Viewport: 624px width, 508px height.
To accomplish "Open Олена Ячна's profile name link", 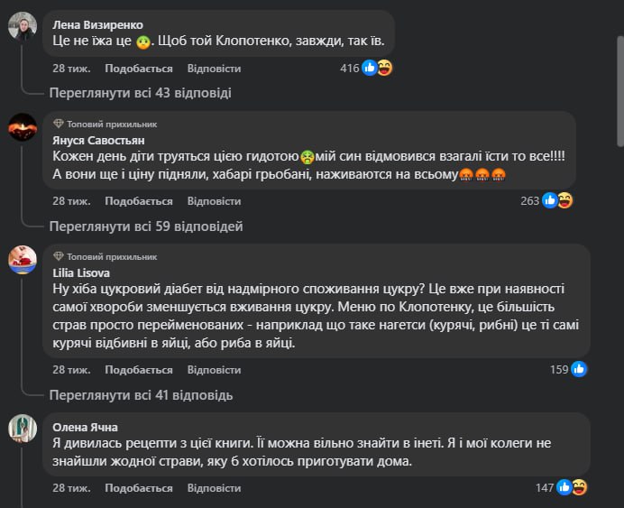I will [85, 427].
